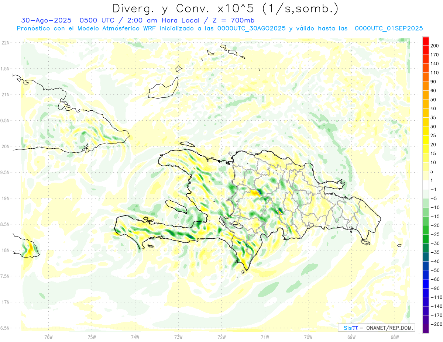The width and height of the screenshot is (443, 342).
Task: Click the color bar value '15'
Action: pyautogui.click(x=434, y=153)
